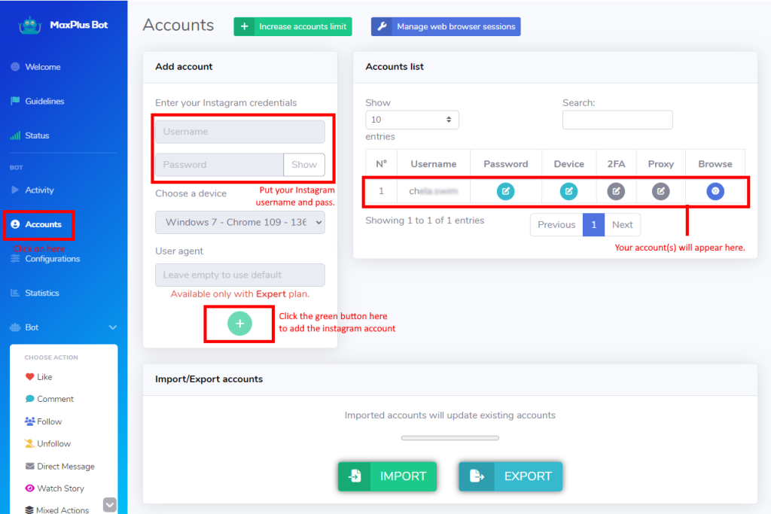The width and height of the screenshot is (771, 514).
Task: Click the Password column header
Action: coord(505,164)
